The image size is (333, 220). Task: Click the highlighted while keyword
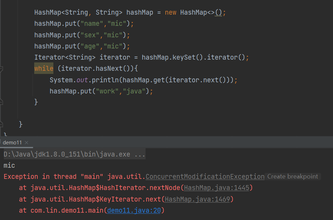tap(44, 69)
